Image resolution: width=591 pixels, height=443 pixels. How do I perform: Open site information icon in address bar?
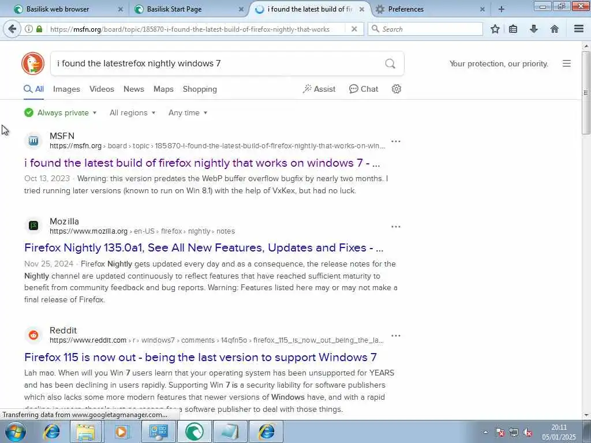point(29,29)
